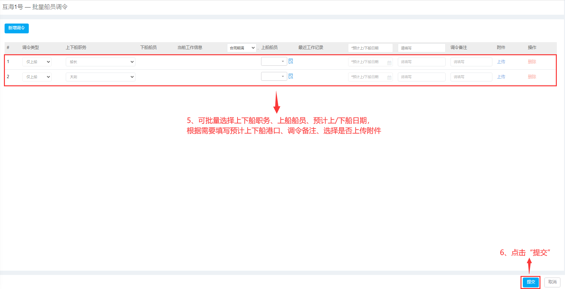
Task: Click the 操作 column header
Action: click(532, 47)
